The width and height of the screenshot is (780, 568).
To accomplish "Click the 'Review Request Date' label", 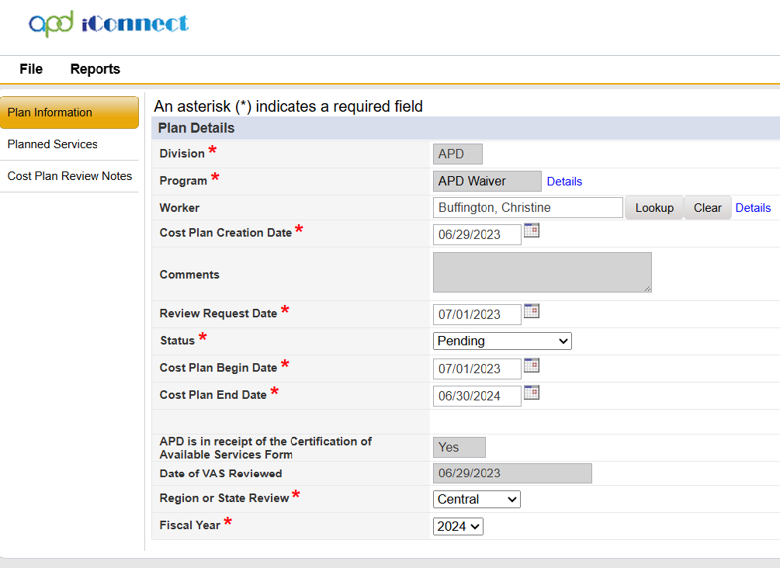I will [x=218, y=313].
